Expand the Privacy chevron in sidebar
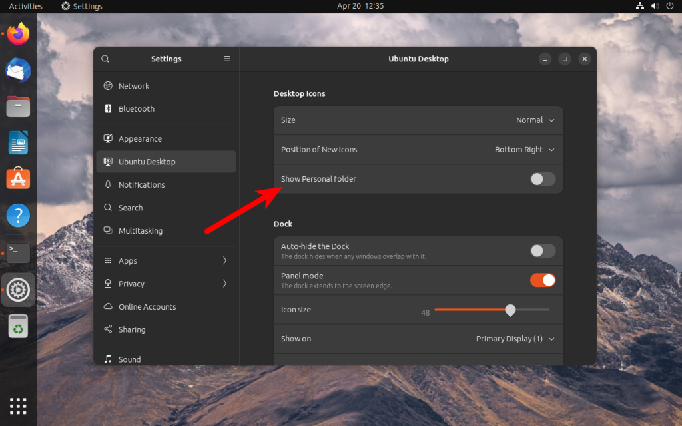 tap(225, 284)
